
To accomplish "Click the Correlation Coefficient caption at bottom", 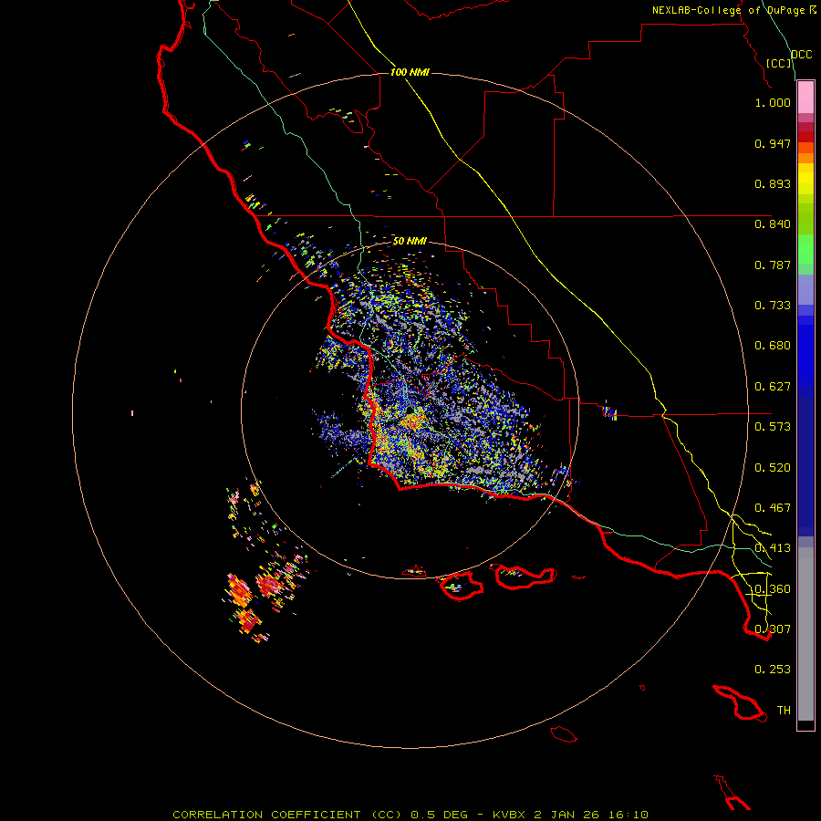I will tap(410, 815).
